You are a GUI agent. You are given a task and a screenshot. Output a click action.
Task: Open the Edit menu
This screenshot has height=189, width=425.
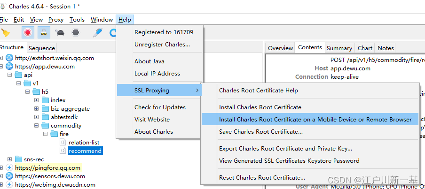tap(19, 20)
